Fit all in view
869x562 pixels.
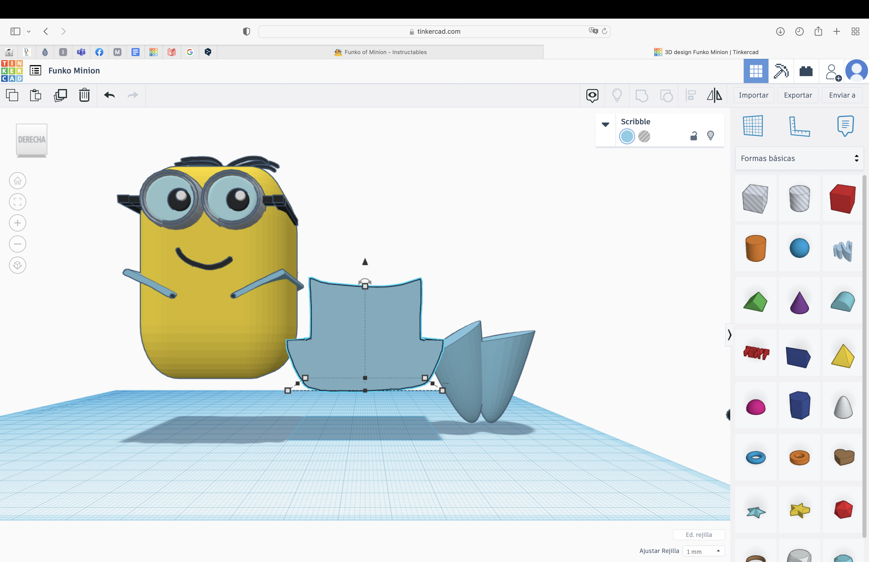18,202
